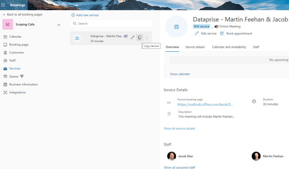Click the Customers sidebar icon
This screenshot has width=289, height=169.
[x=5, y=52]
